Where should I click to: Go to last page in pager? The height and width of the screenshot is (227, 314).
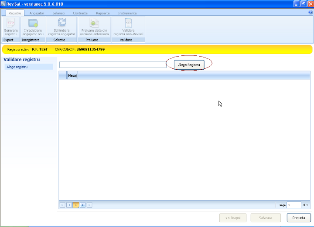(89, 205)
